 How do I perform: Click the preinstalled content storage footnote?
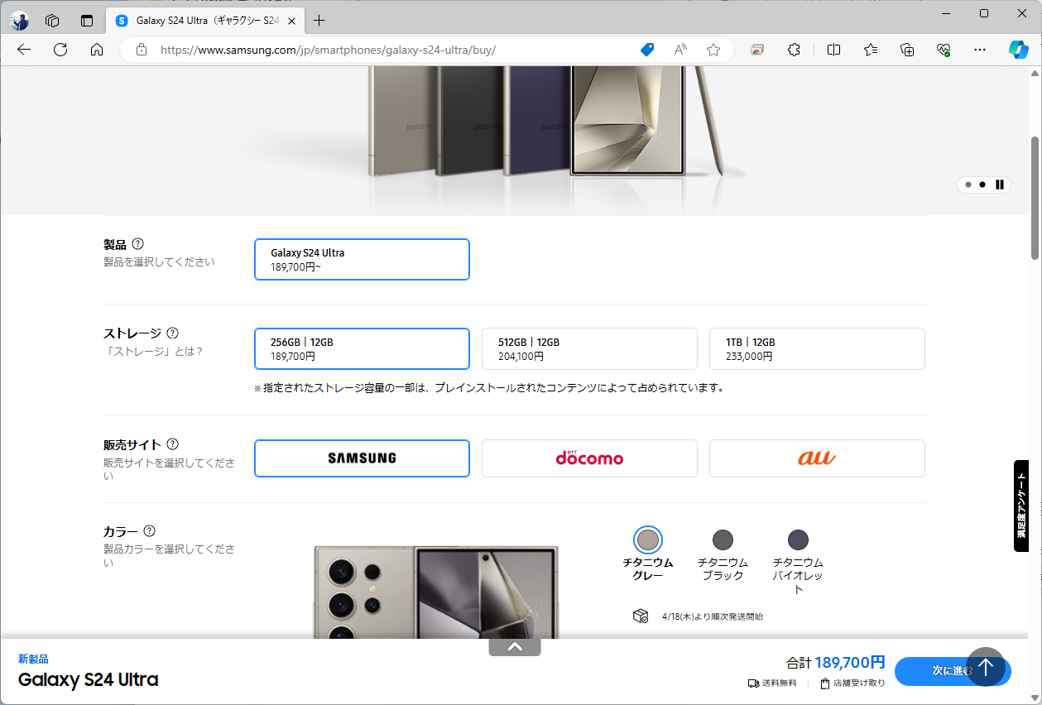coord(489,387)
